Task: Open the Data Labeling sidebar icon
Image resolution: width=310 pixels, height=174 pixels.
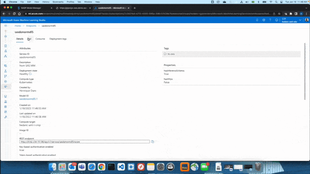Action: coord(5,112)
